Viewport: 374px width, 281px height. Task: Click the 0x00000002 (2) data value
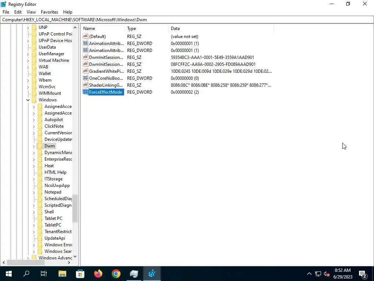[185, 92]
